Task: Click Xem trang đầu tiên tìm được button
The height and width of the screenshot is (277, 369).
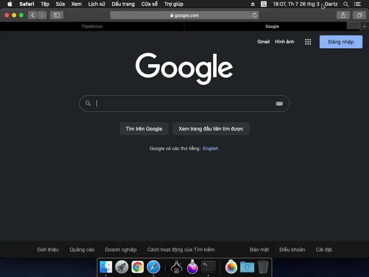Action: tap(211, 129)
